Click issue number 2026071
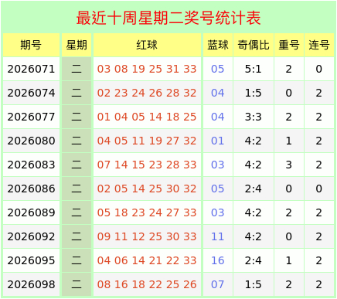The height and width of the screenshot is (299, 337). [x=31, y=69]
